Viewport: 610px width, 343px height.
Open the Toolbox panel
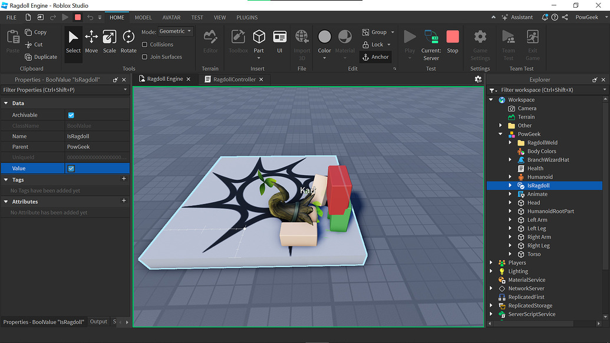(238, 42)
